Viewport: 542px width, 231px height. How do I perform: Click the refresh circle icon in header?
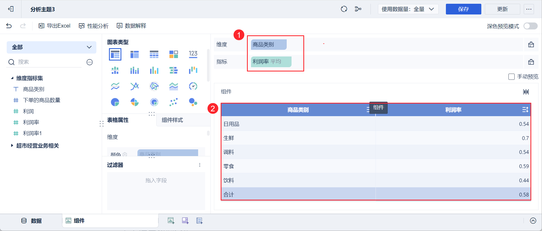pyautogui.click(x=344, y=9)
